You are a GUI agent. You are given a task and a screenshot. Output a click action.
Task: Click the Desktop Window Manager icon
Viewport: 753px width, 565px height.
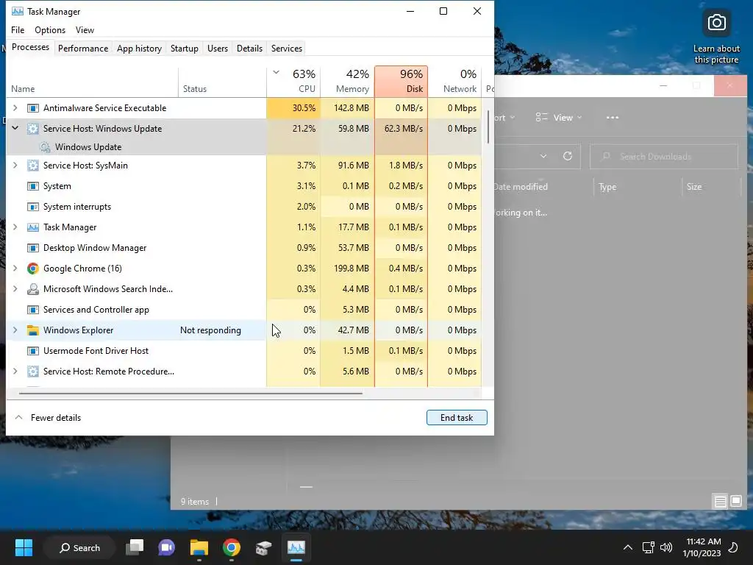[32, 248]
